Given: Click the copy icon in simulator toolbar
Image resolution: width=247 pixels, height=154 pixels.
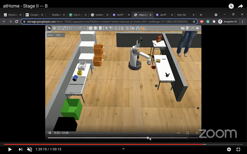Looking at the screenshot, I should (122, 28).
